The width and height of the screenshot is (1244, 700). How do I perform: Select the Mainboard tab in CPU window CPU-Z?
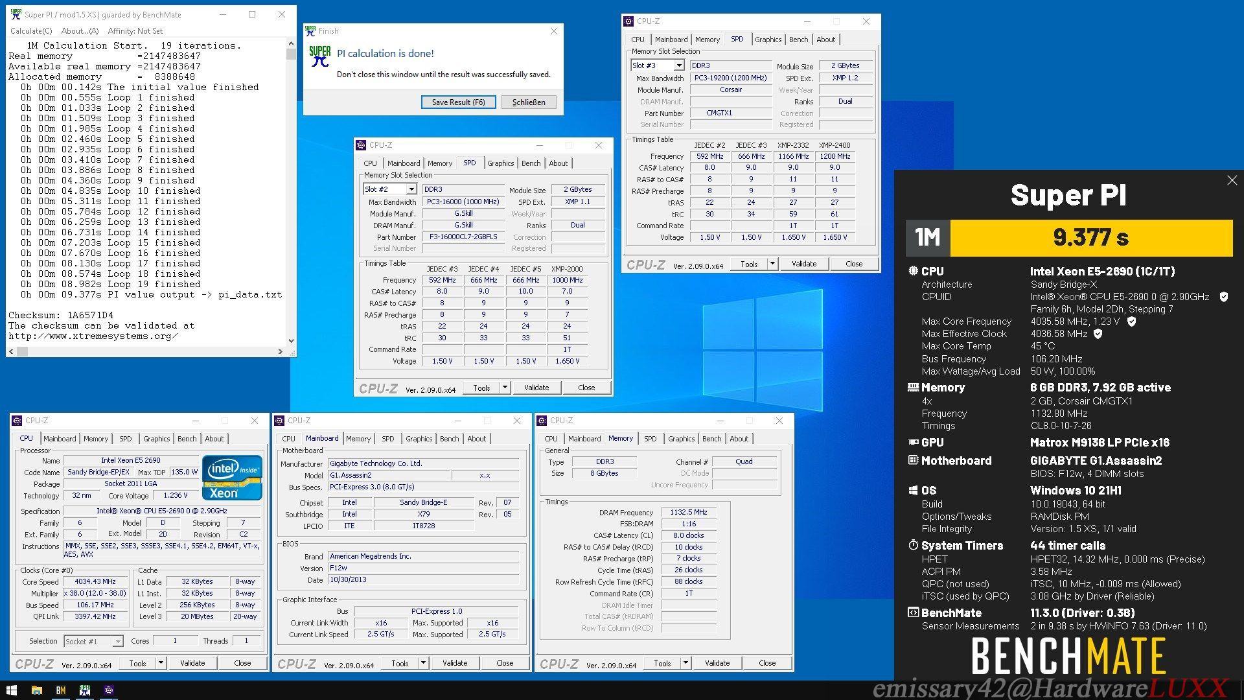(60, 439)
